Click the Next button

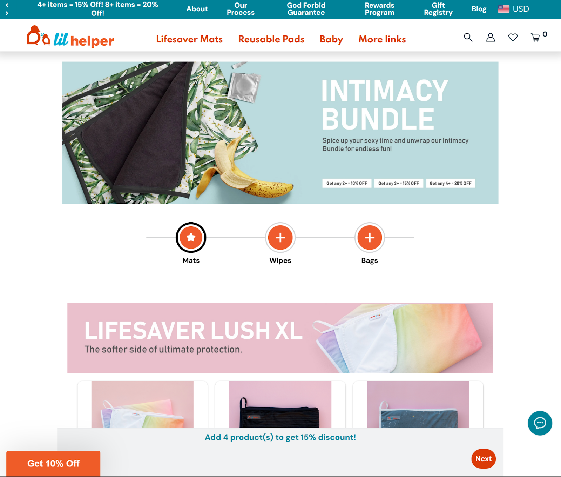click(x=484, y=459)
